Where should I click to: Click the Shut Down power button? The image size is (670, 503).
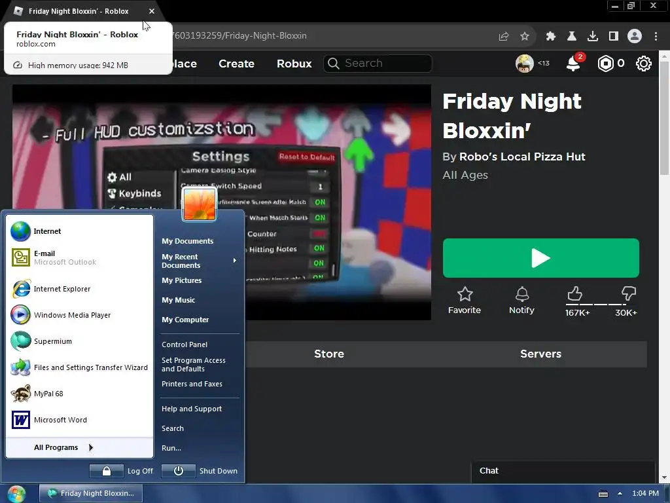tap(179, 471)
